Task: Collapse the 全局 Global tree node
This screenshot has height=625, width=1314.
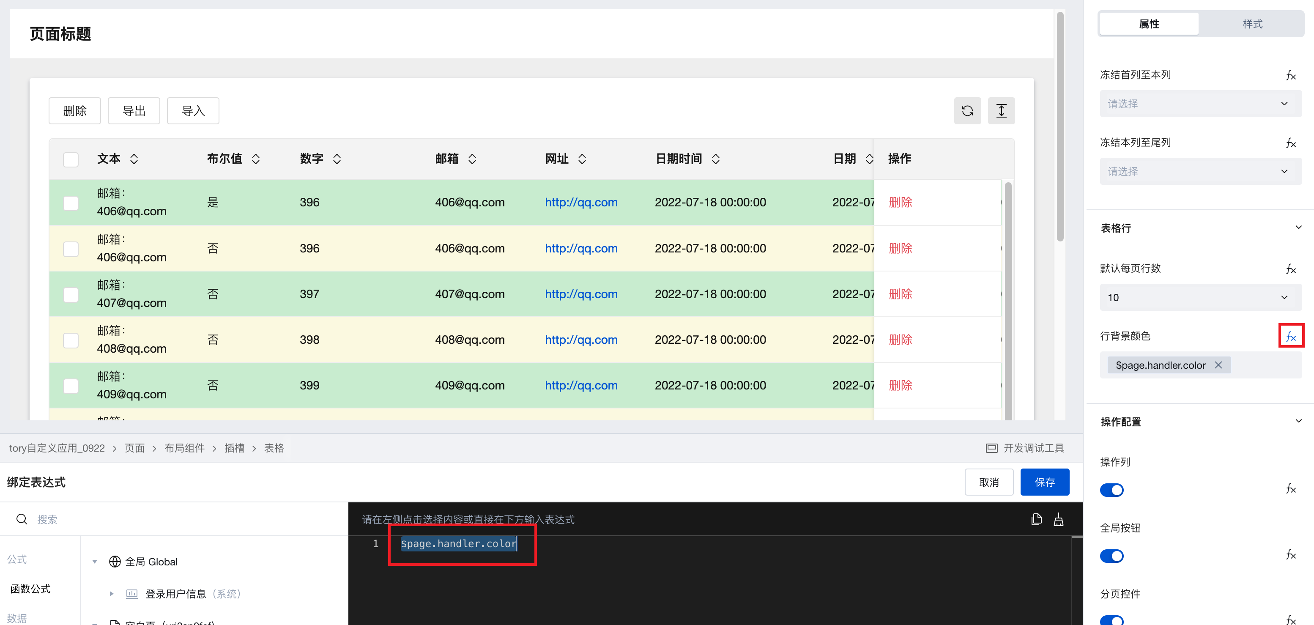Action: 95,562
